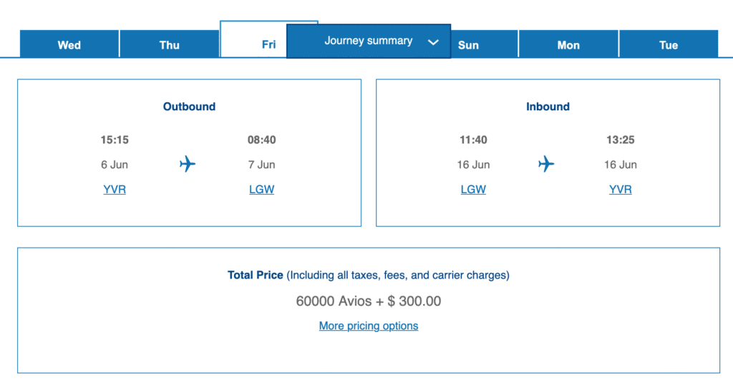This screenshot has width=733, height=383.
Task: Open the More pricing options link
Action: [369, 326]
